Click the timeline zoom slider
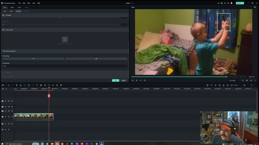 238,85
